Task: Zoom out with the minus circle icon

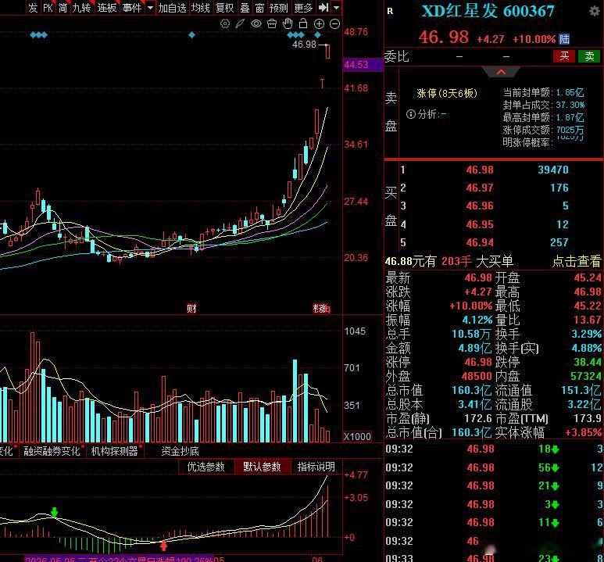Action: 335,24
